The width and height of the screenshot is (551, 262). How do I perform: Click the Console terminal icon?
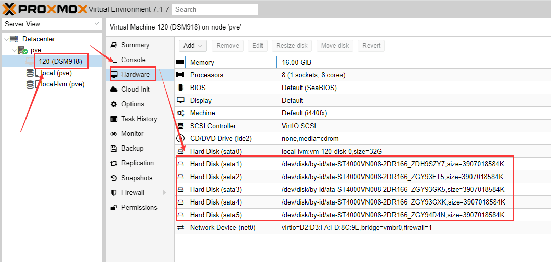point(114,60)
